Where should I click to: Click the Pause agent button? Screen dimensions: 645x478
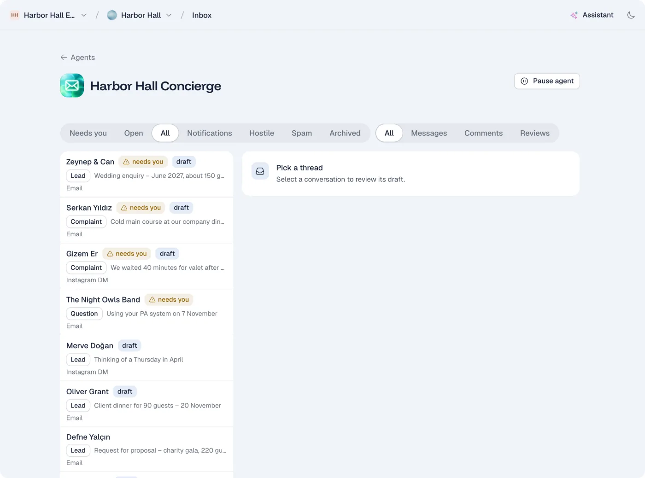547,81
